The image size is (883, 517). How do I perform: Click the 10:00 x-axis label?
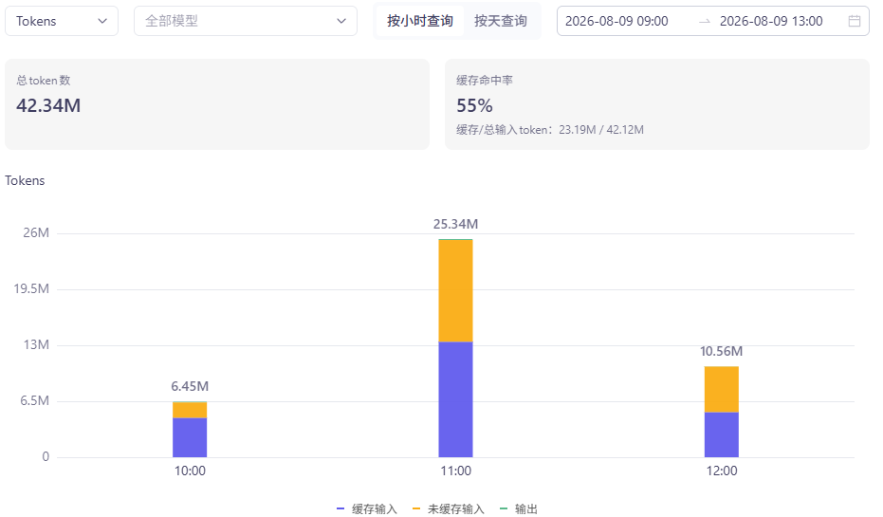pyautogui.click(x=190, y=471)
